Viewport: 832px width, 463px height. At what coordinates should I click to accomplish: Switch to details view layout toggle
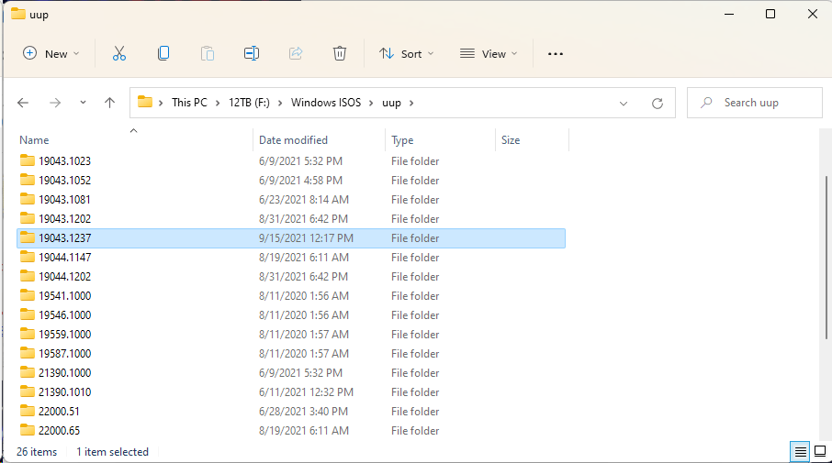point(800,451)
